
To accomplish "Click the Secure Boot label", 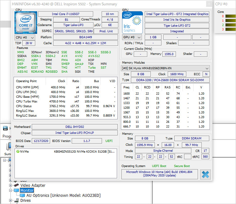I will 182,166.
